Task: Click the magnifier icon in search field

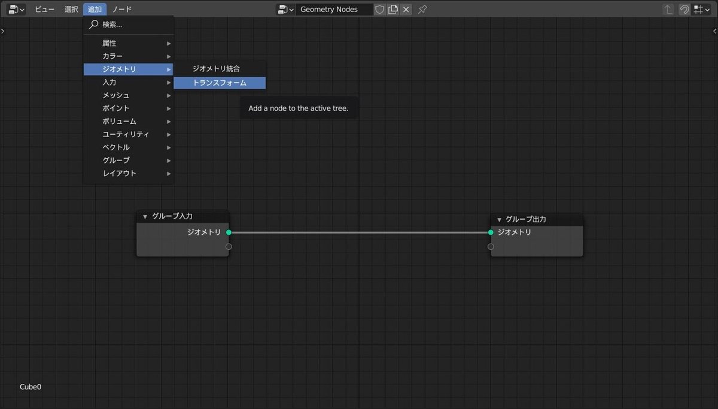Action: click(x=93, y=25)
